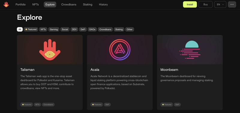
Task: Click the Buy button
Action: pyautogui.click(x=205, y=4)
